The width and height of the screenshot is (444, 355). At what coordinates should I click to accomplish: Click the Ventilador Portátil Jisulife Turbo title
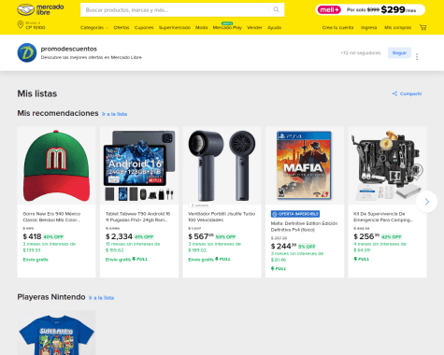point(222,217)
